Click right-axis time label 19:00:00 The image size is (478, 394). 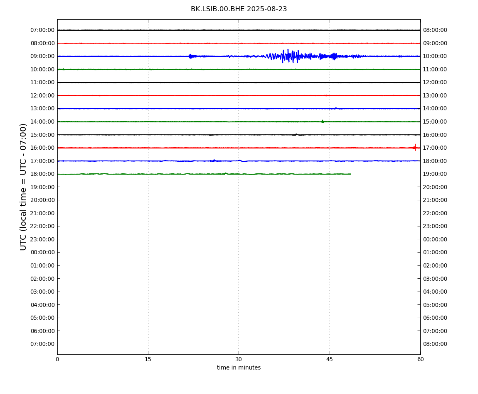tap(435, 174)
